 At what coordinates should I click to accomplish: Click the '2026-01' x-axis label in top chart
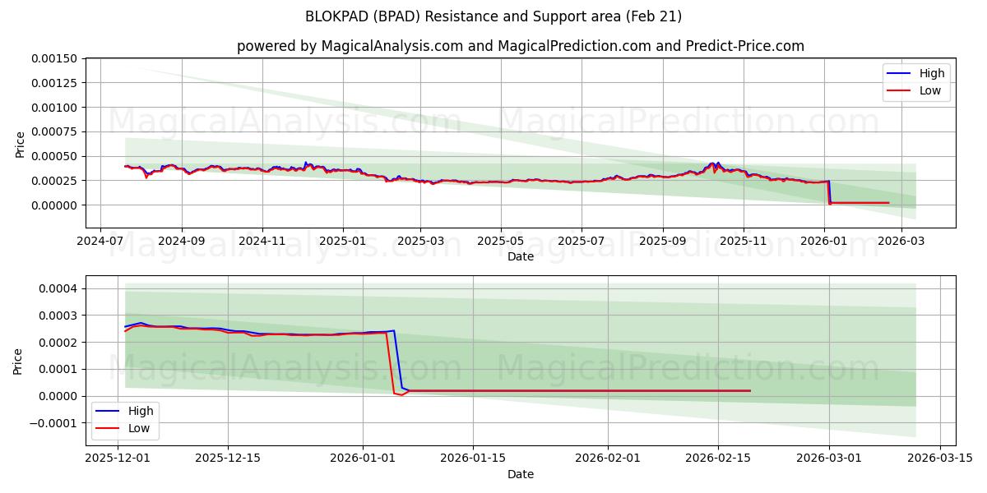[825, 242]
